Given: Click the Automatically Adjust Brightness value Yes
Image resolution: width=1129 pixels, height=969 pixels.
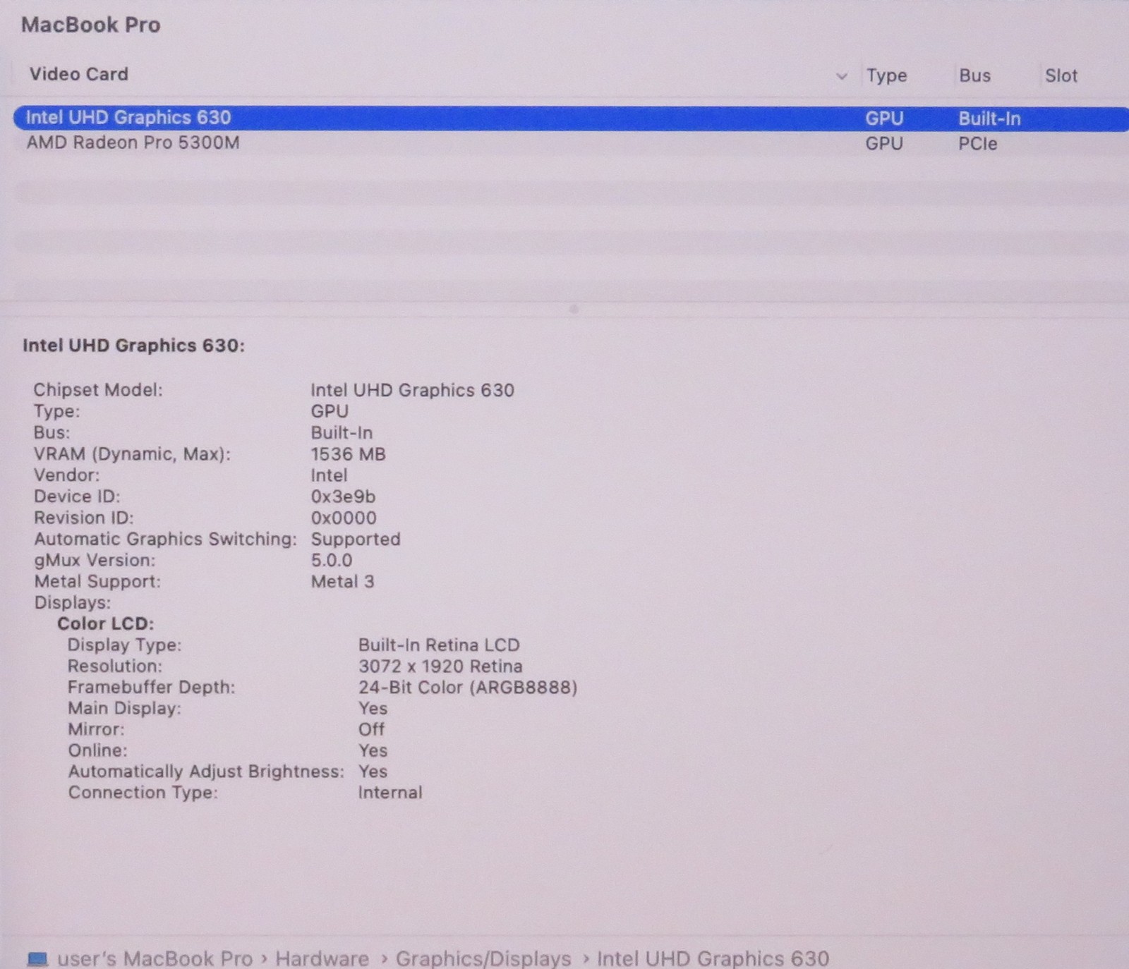Looking at the screenshot, I should [x=373, y=772].
